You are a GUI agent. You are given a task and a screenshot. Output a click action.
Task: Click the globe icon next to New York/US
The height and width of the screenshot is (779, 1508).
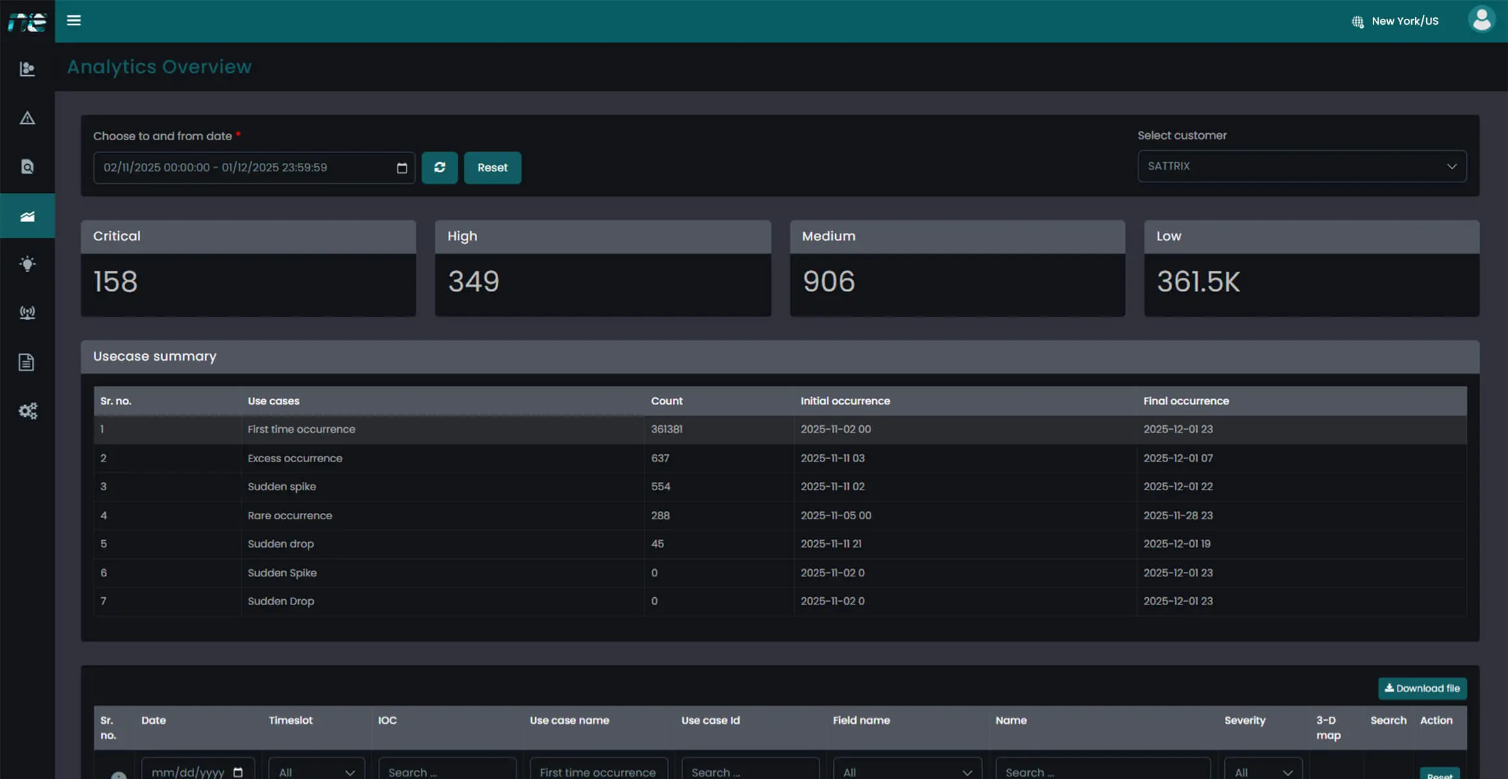click(1357, 21)
